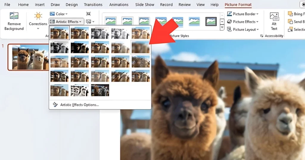Select the Picture Format tab

click(x=238, y=5)
